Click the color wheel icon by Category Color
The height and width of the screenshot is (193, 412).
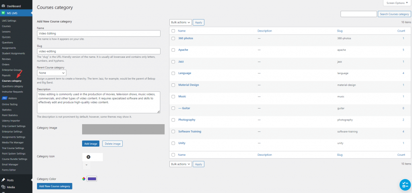[84, 179]
